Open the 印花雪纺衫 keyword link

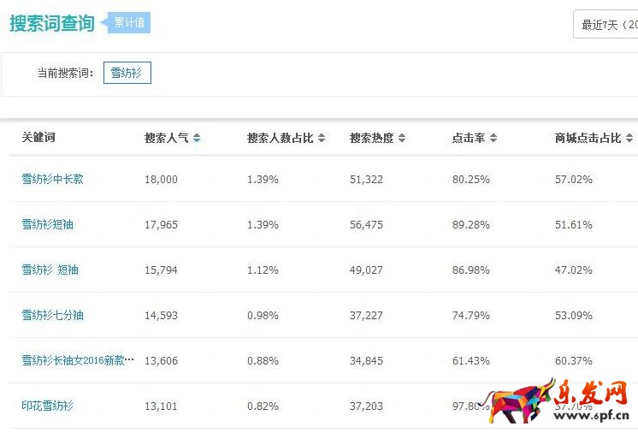47,406
